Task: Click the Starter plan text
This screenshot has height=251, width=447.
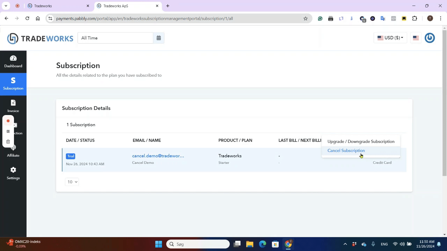Action: pyautogui.click(x=224, y=163)
